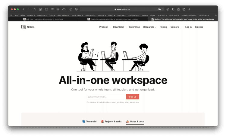Expand the Sport stuff bookmarks folder
Viewport: 226px width, 137px height.
coord(174,15)
